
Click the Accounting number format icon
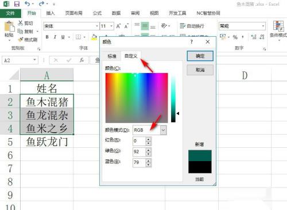tap(223, 37)
